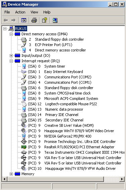Click the Print toolbar icon
This screenshot has height=190, width=126.
pyautogui.click(x=34, y=20)
